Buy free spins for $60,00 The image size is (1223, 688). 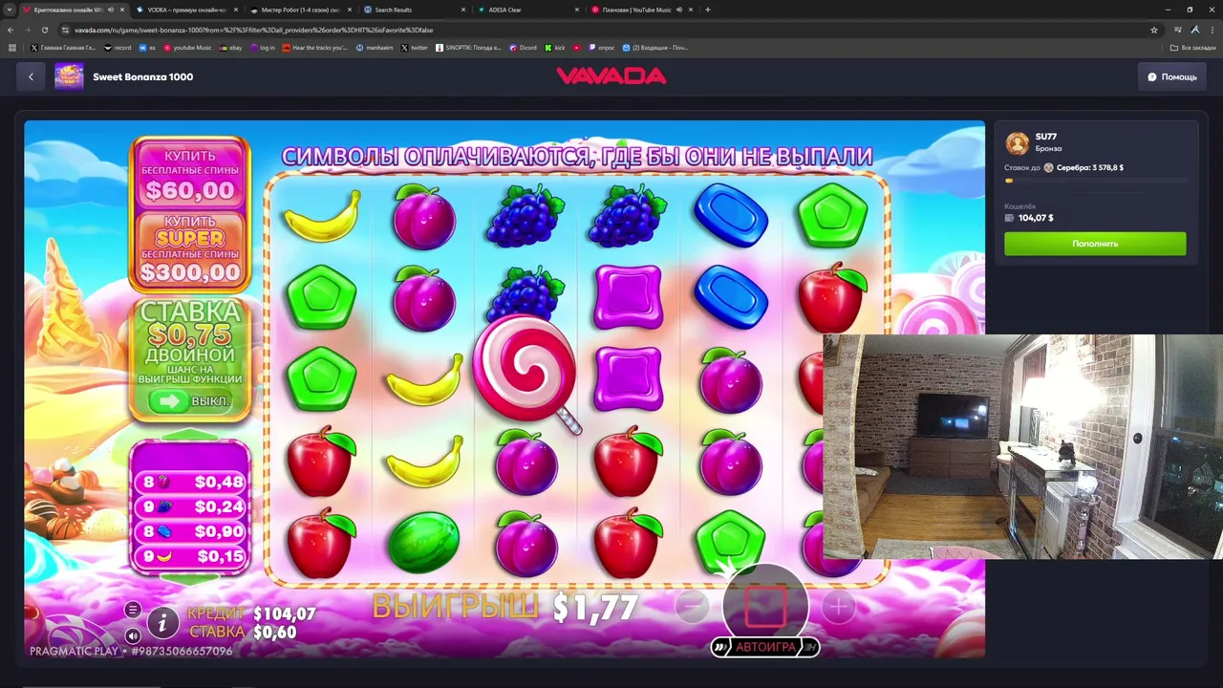point(190,175)
